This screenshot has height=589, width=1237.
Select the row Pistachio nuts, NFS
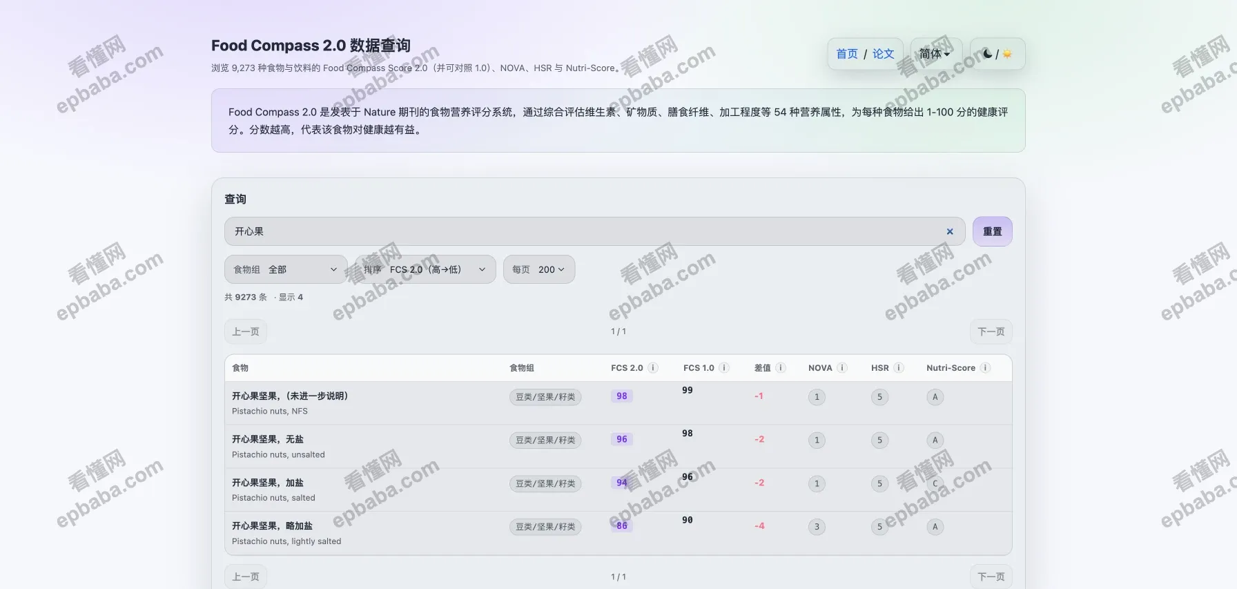tap(618, 403)
